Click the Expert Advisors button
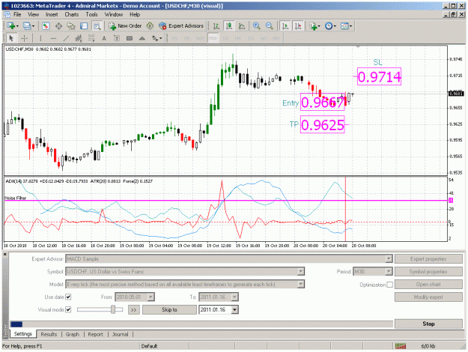The image size is (468, 352). pyautogui.click(x=181, y=26)
